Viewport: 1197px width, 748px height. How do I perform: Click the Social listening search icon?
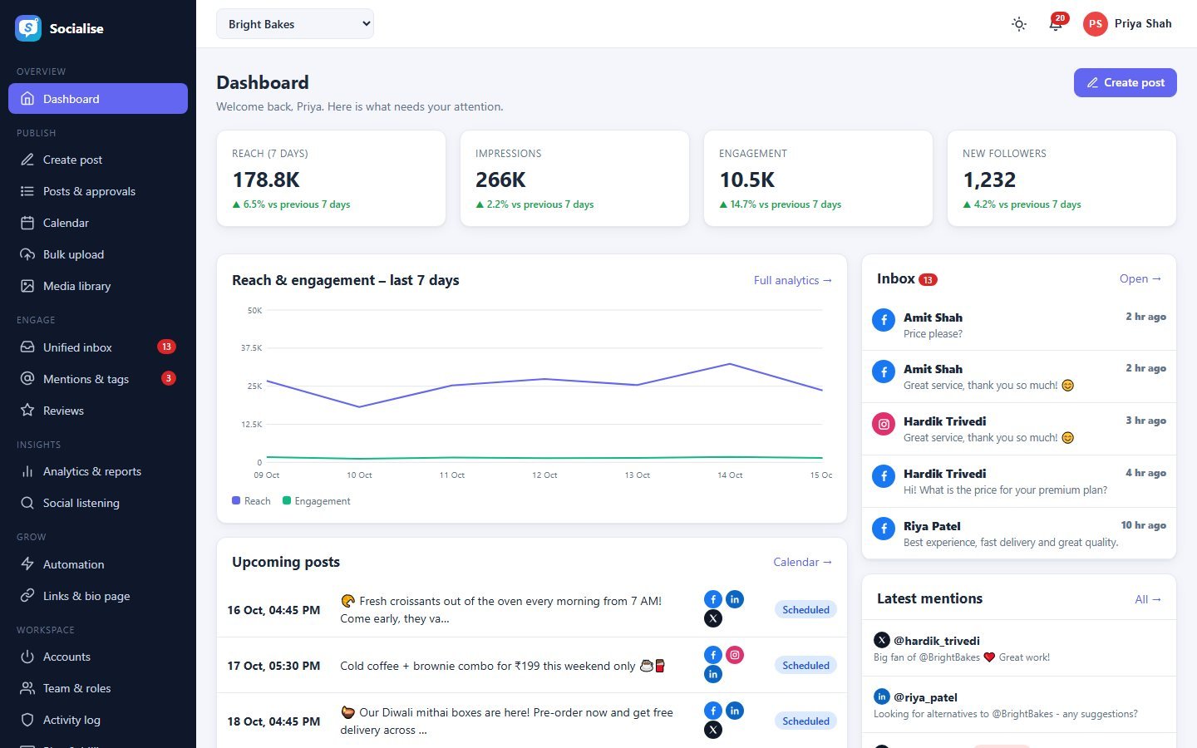click(x=27, y=503)
